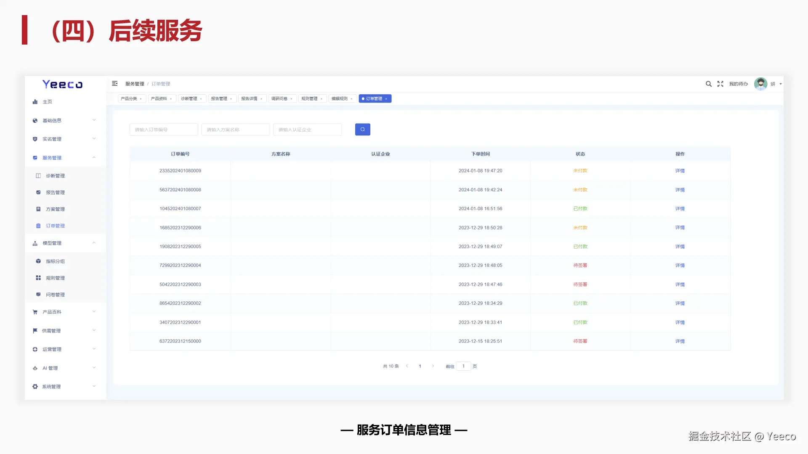Expand the 系统管理 menu
This screenshot has height=454, width=808.
[51, 387]
